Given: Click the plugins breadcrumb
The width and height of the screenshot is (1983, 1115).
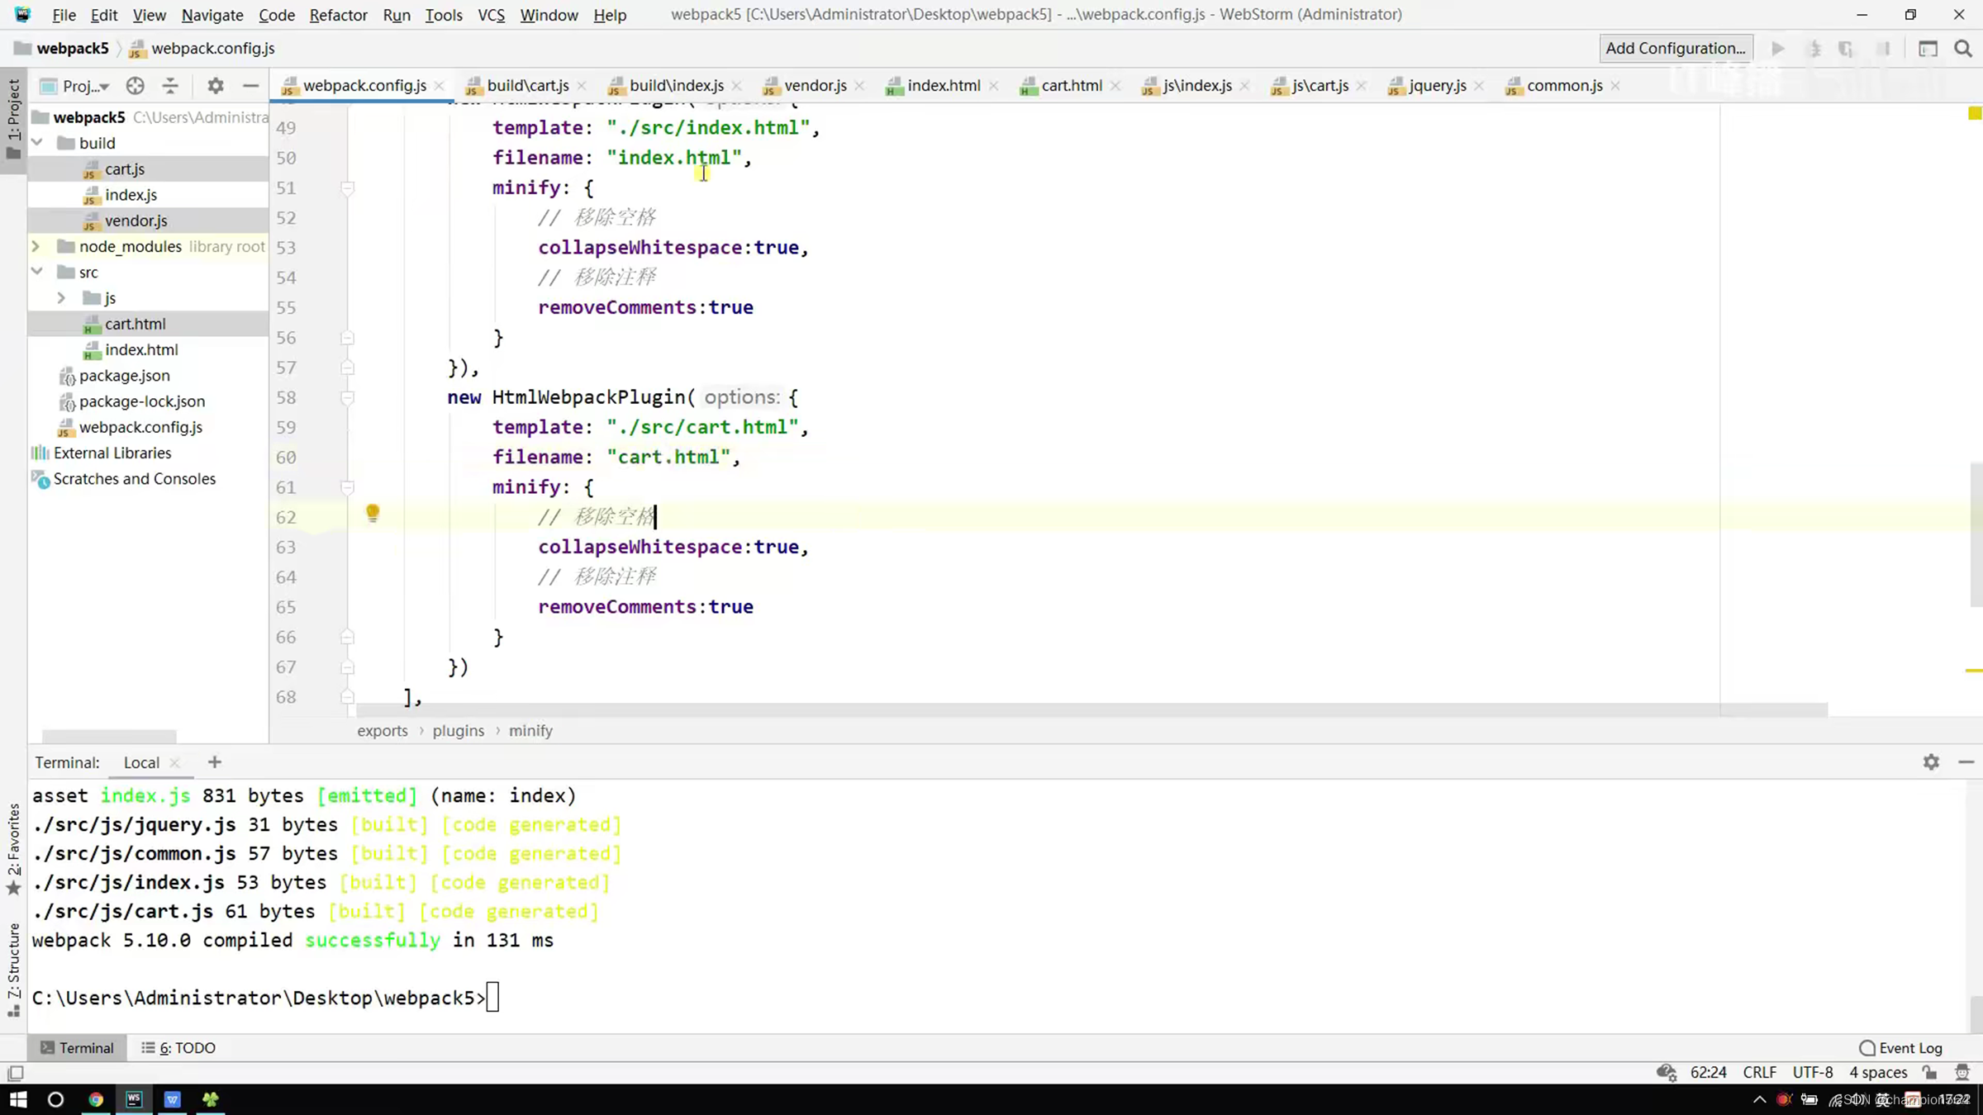Looking at the screenshot, I should tap(459, 731).
